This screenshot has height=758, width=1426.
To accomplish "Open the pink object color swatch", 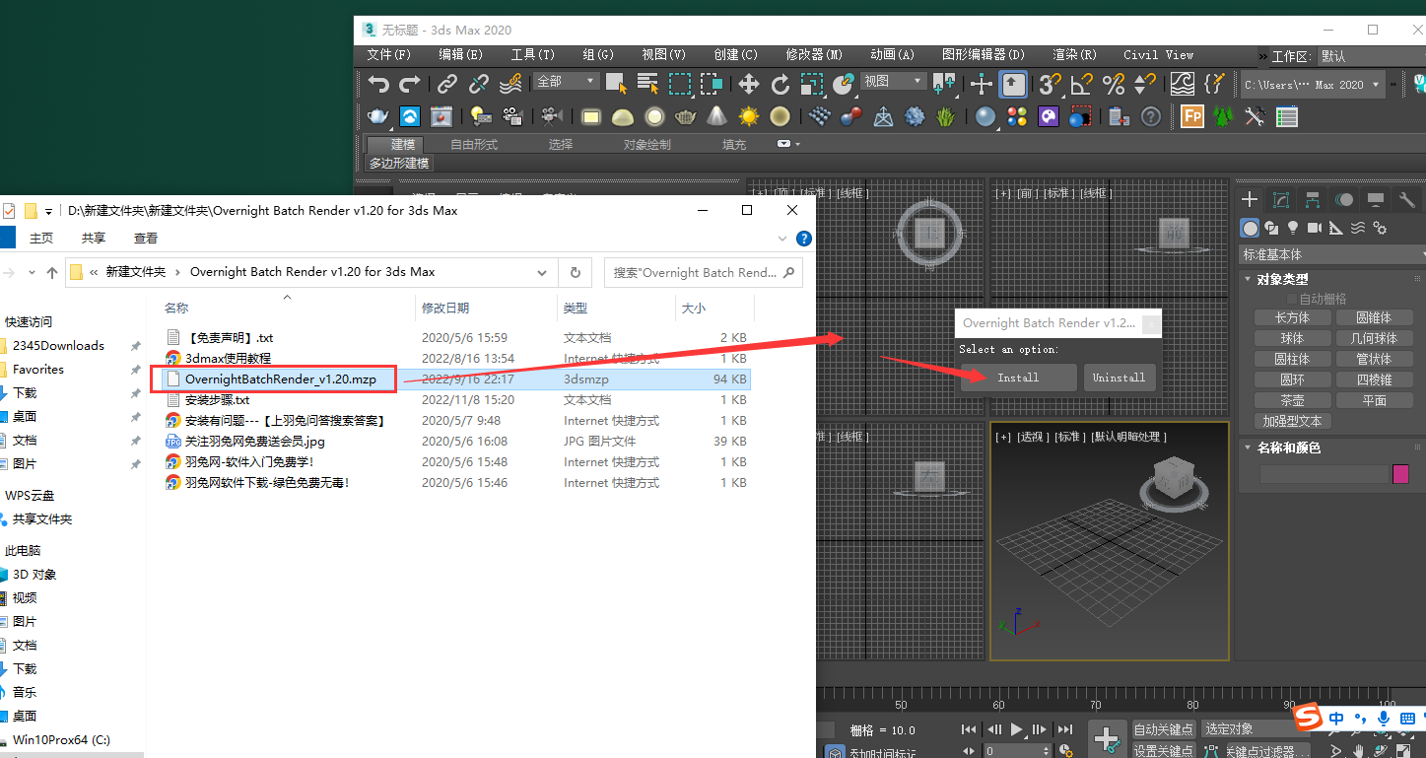I will [x=1400, y=474].
